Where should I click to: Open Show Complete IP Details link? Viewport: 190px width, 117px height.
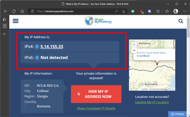96,108
